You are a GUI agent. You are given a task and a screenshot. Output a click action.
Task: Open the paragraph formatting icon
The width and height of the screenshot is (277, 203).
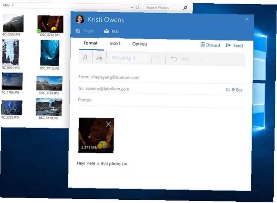coord(99,58)
